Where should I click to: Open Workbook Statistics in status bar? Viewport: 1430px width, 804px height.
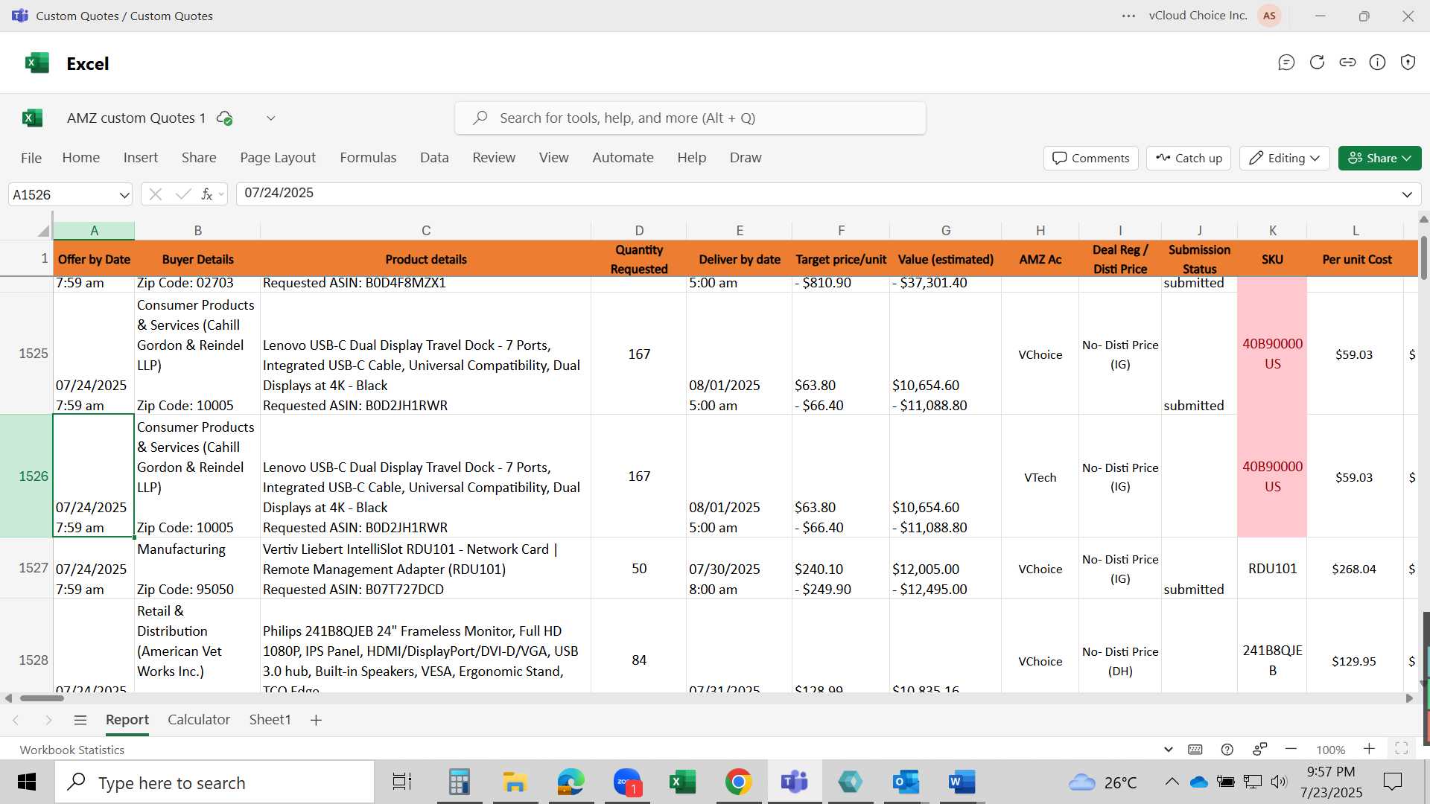coord(71,750)
